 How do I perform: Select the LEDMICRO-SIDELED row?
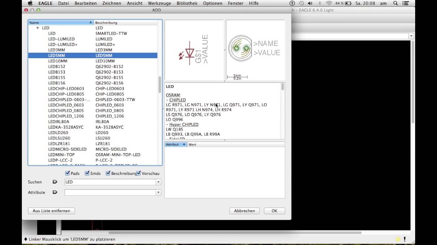(93, 149)
